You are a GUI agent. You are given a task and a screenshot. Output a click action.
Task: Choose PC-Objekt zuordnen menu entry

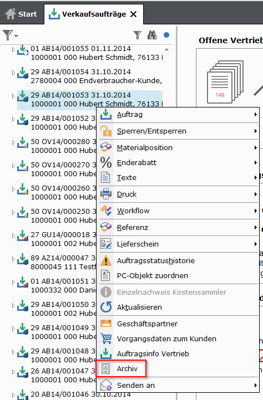pyautogui.click(x=179, y=275)
